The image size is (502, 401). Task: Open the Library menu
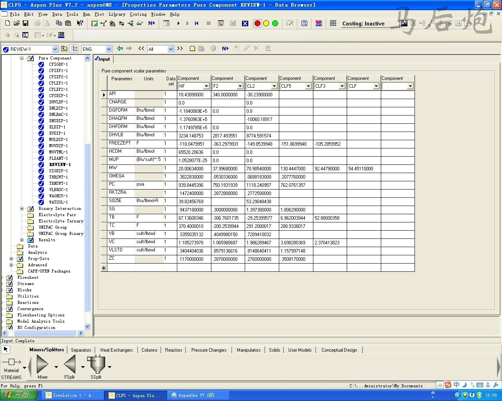click(117, 14)
